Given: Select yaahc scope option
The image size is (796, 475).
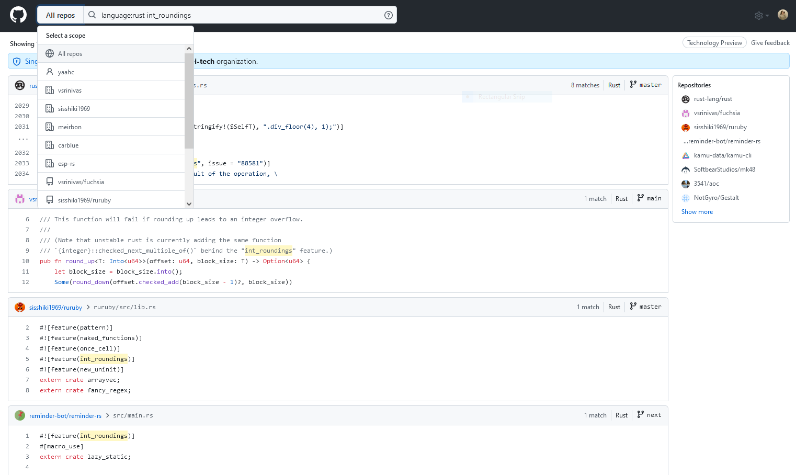Looking at the screenshot, I should point(111,72).
